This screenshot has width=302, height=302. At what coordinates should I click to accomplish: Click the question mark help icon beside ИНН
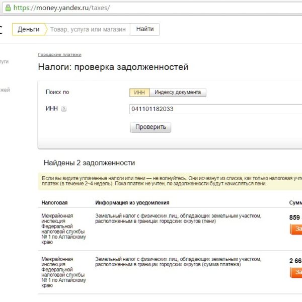63,109
